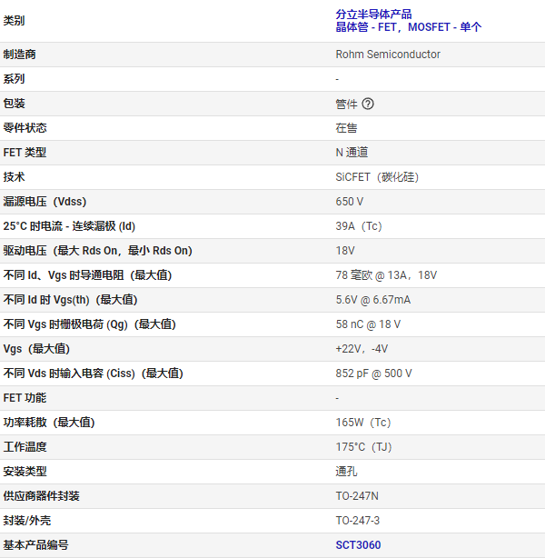The image size is (545, 558).
Task: Select the 852 pF @ 500 V value
Action: pyautogui.click(x=373, y=374)
